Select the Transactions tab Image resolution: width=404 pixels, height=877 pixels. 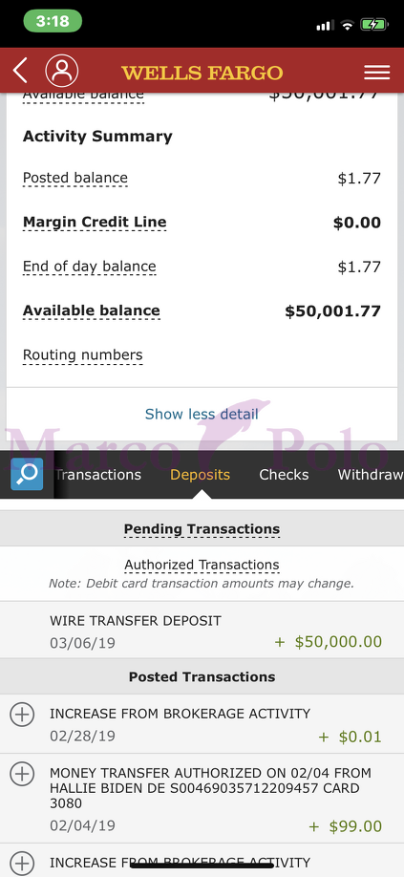[x=97, y=474]
